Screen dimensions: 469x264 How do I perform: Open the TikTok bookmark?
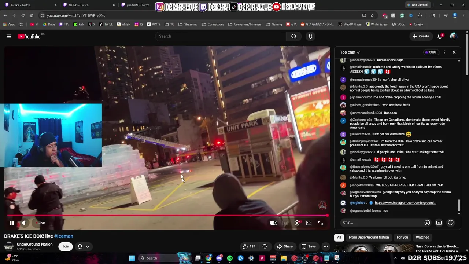coord(106,25)
